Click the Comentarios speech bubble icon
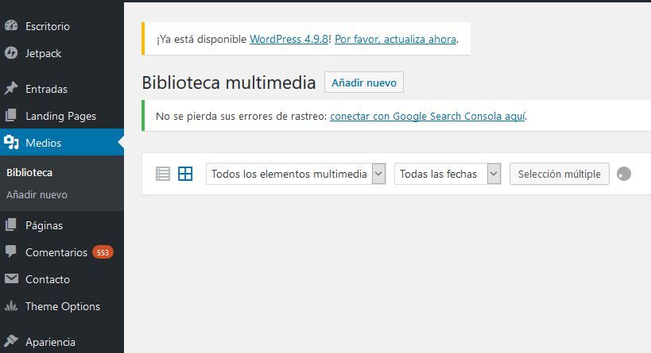This screenshot has width=651, height=353. [11, 252]
